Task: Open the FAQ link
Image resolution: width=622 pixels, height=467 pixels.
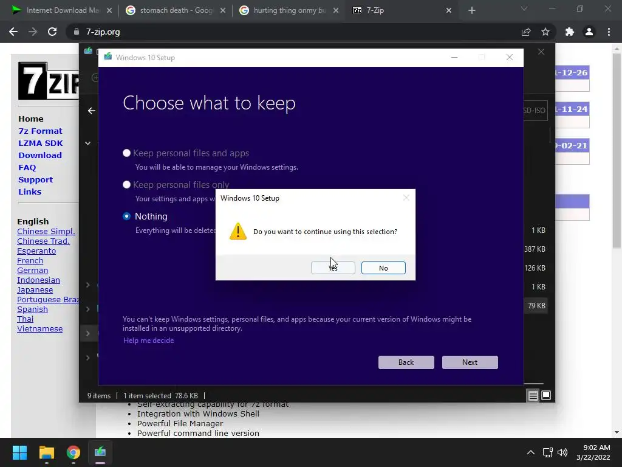Action: [x=27, y=168]
